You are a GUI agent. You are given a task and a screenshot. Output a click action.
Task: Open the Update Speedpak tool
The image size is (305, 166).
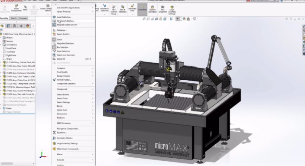[152, 9]
